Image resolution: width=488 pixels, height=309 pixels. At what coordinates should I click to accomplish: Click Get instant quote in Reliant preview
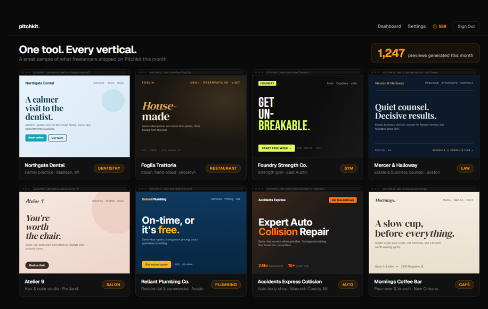click(156, 264)
